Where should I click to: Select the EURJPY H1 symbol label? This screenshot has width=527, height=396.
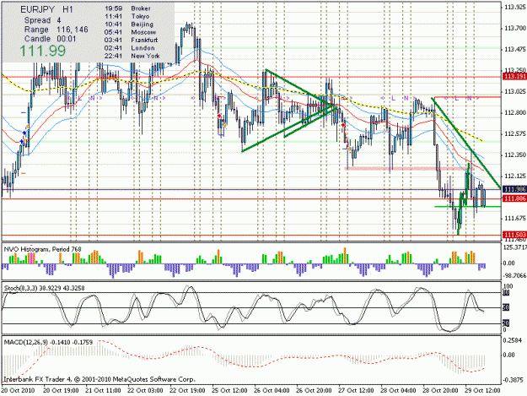pyautogui.click(x=46, y=10)
